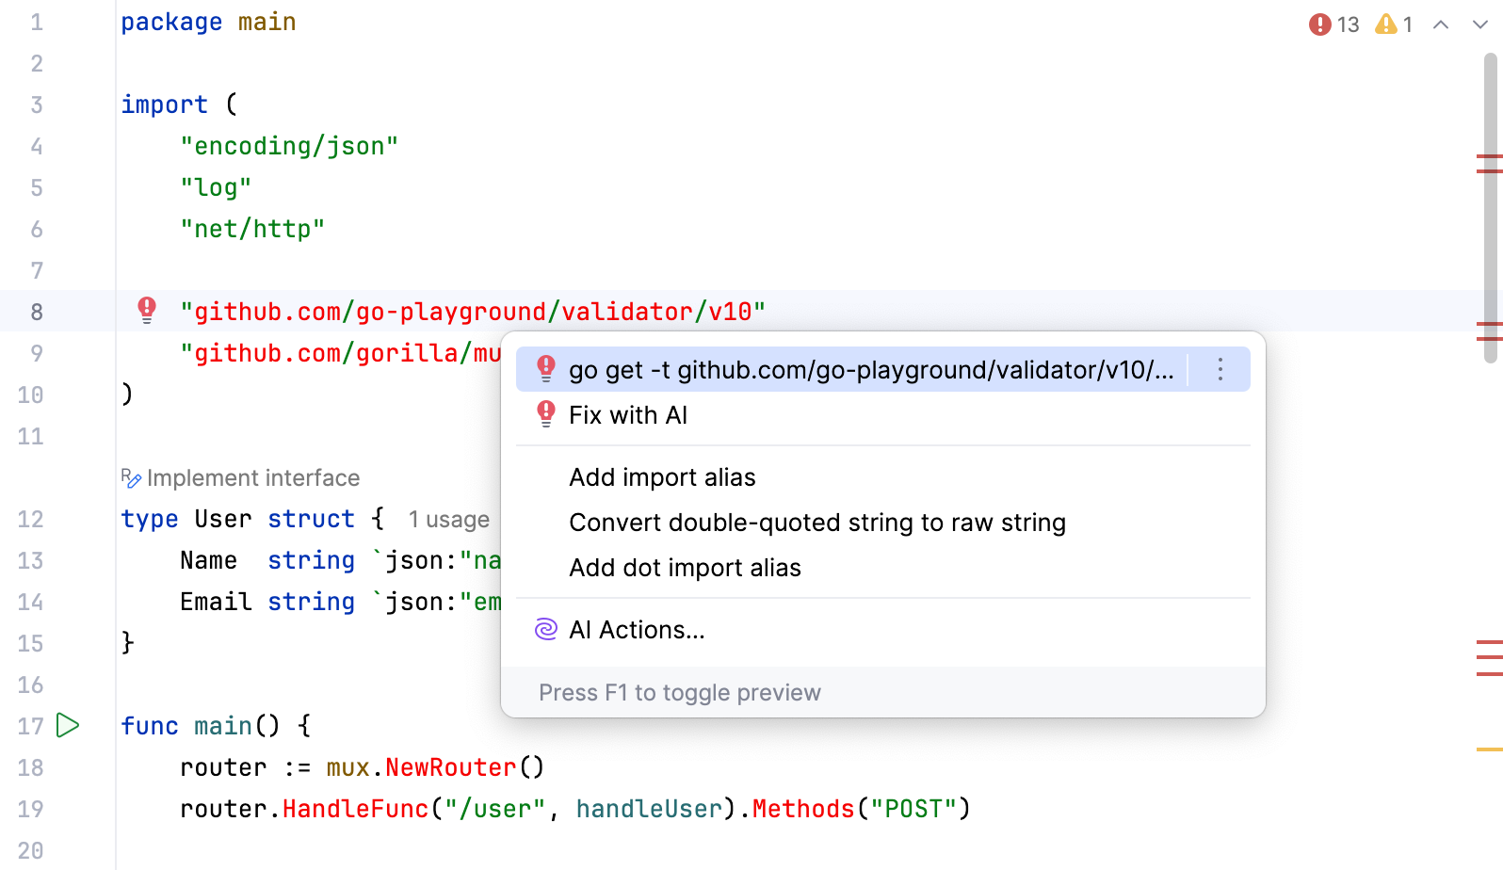Open the three-dot submenu for go get action
The image size is (1503, 870).
click(1220, 369)
